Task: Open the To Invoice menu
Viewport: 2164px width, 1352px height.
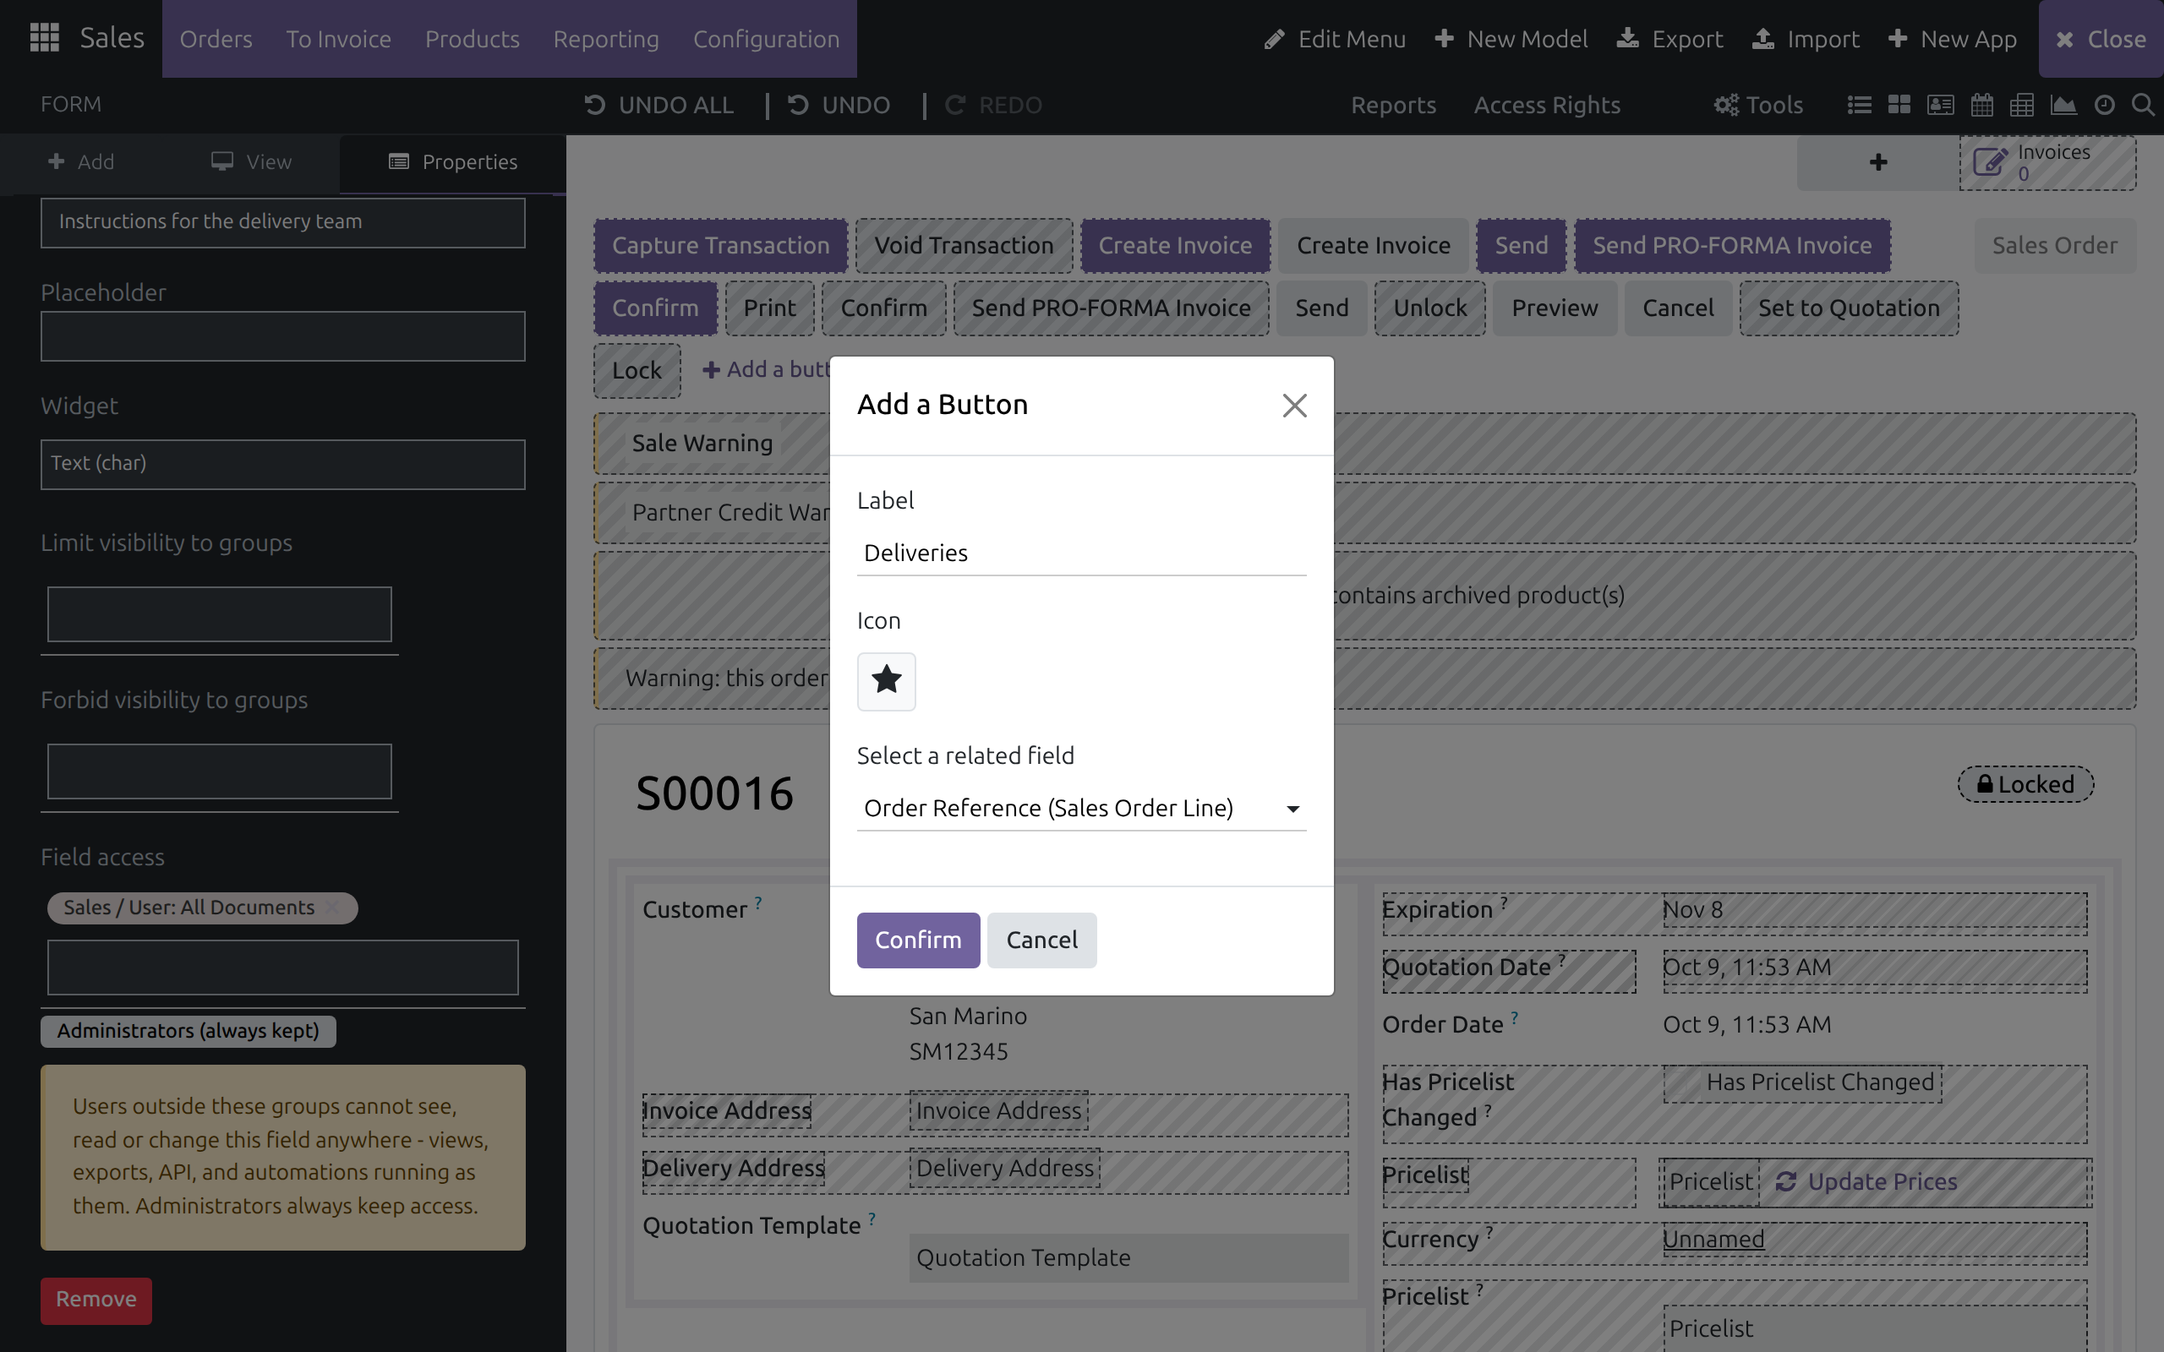Action: (338, 40)
